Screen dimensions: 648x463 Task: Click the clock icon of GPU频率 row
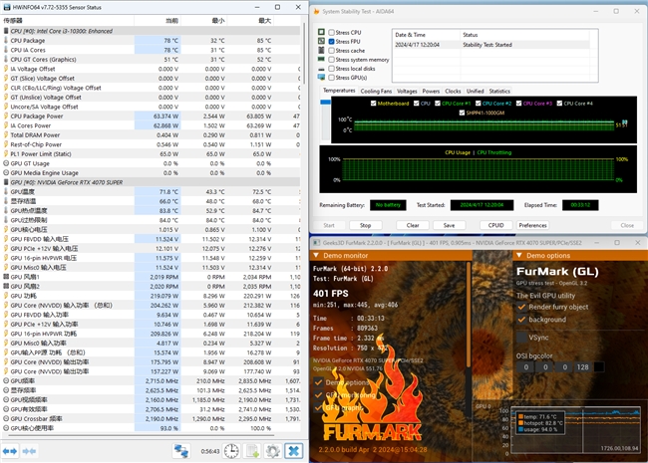[6, 381]
